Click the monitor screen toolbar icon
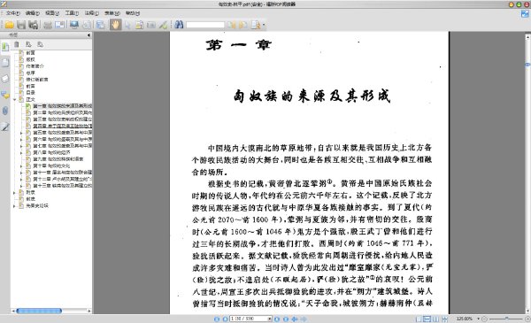 pyautogui.click(x=73, y=25)
